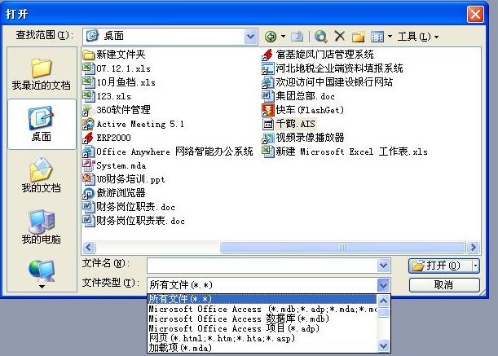Viewport: 498px width, 356px height.
Task: Click into the 文件名 input field
Action: [262, 266]
